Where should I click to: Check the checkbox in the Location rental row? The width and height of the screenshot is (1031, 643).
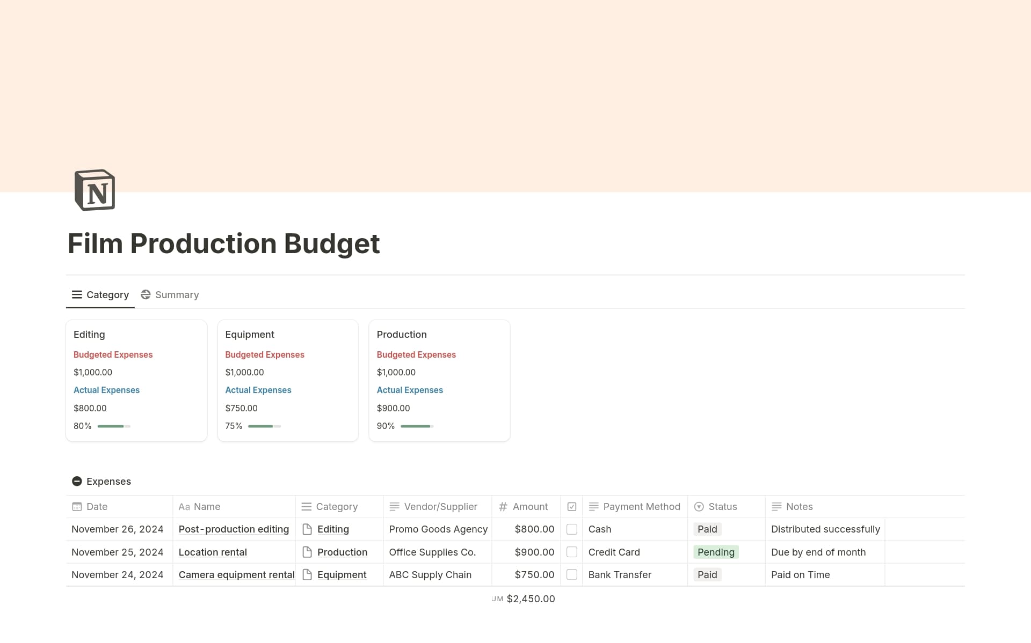[x=572, y=552]
